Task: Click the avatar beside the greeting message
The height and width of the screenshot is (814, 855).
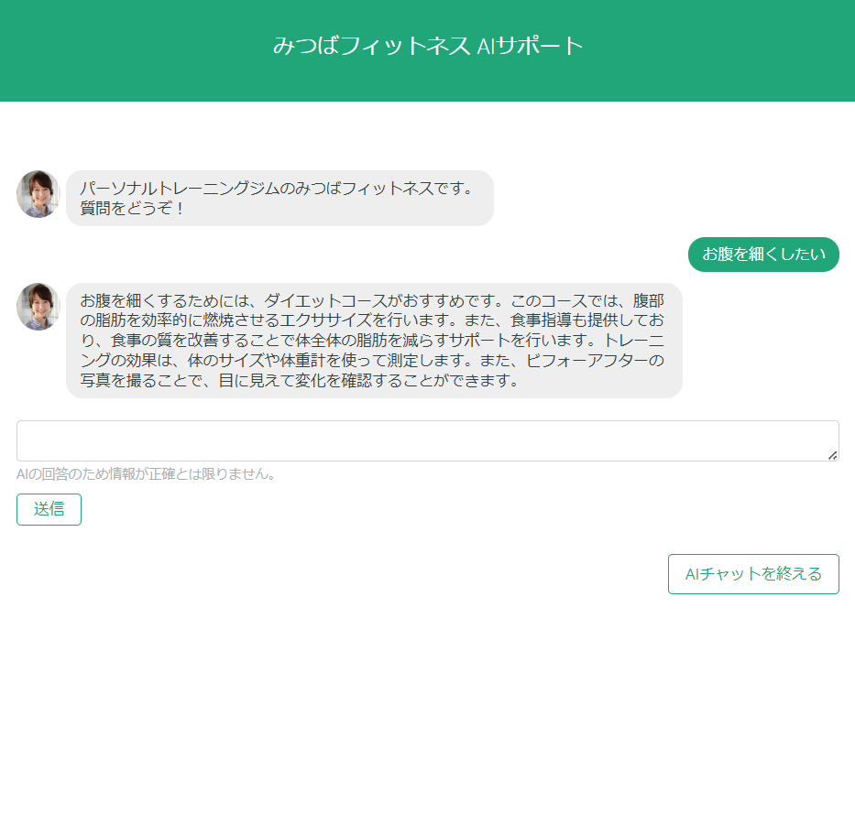Action: point(38,194)
